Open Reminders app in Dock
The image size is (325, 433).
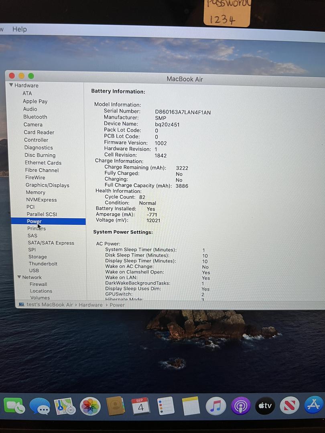click(x=166, y=406)
